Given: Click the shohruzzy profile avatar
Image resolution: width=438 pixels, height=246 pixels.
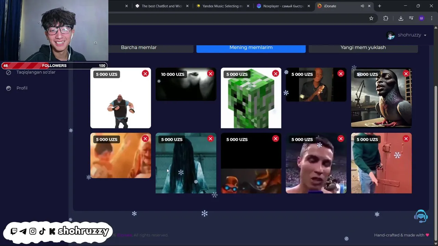Looking at the screenshot, I should click(390, 35).
